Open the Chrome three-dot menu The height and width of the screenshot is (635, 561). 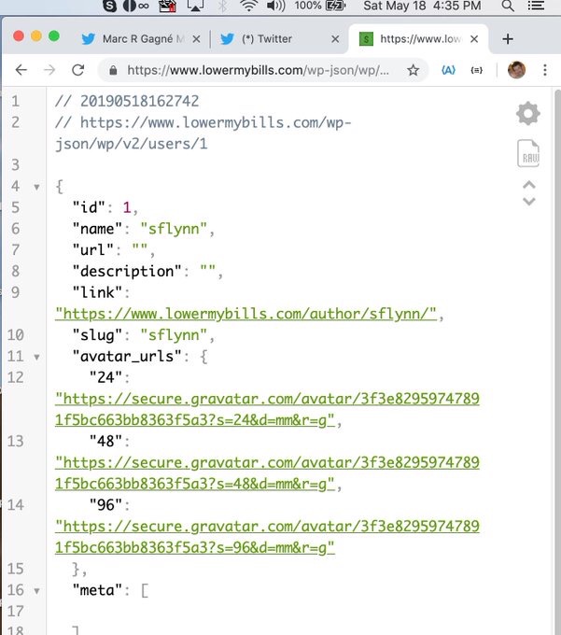pyautogui.click(x=545, y=70)
